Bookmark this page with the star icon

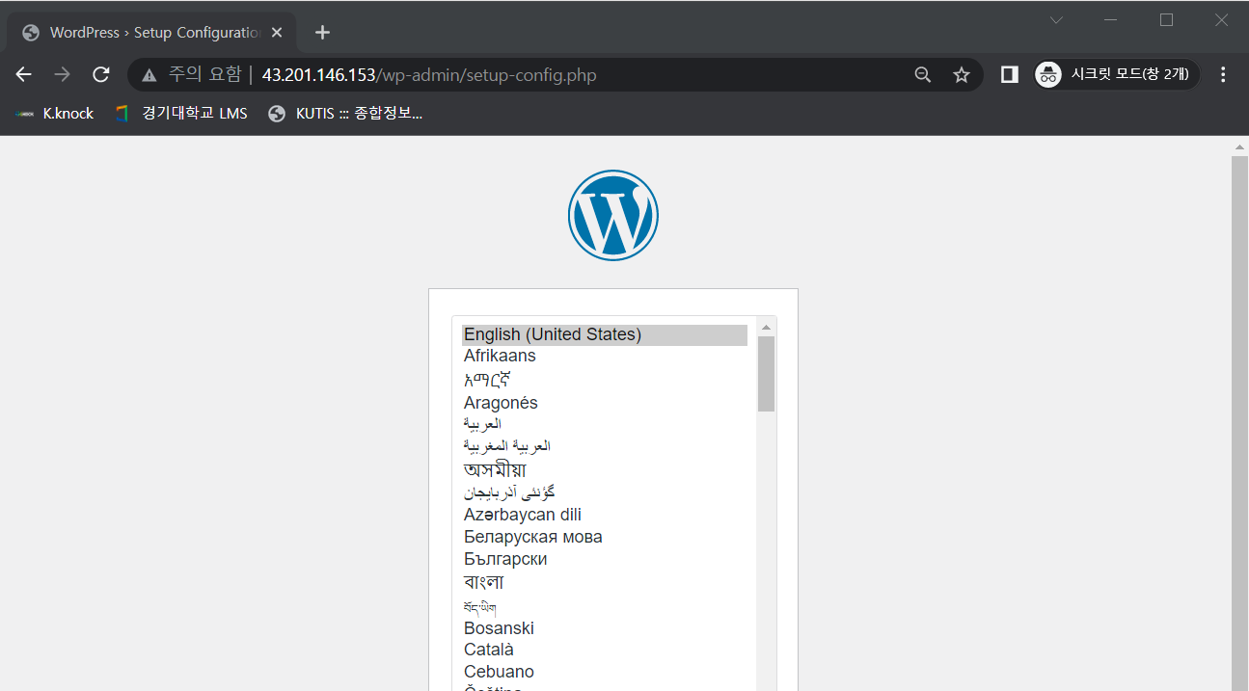tap(962, 74)
